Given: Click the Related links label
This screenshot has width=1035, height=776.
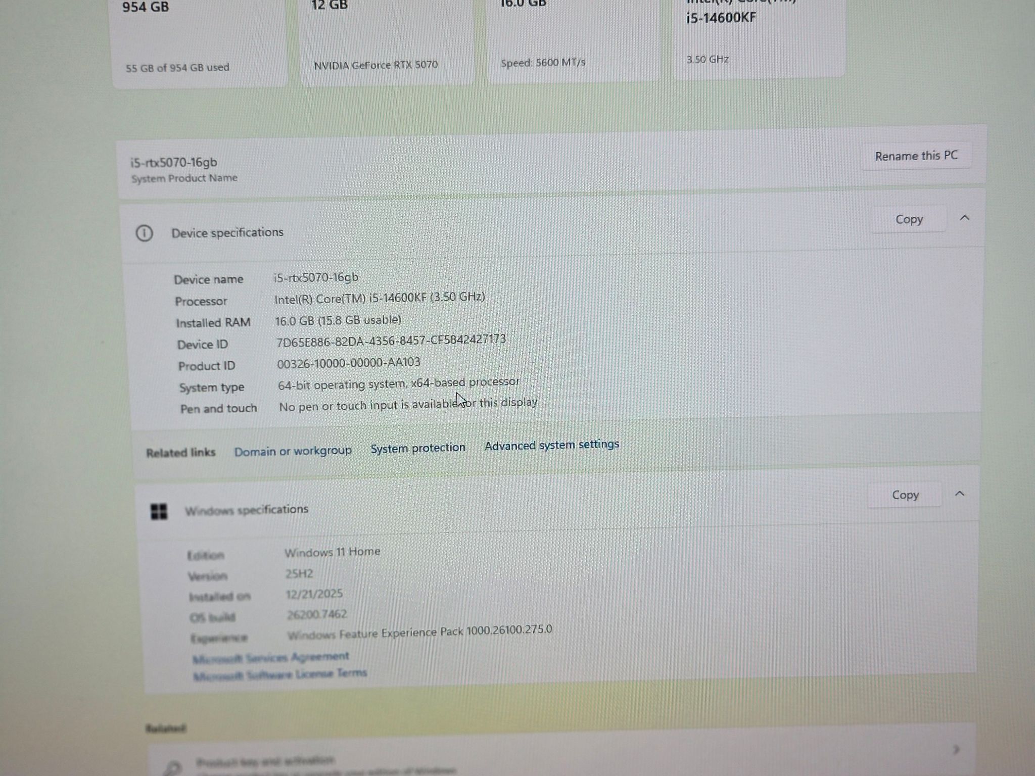Looking at the screenshot, I should tap(181, 453).
